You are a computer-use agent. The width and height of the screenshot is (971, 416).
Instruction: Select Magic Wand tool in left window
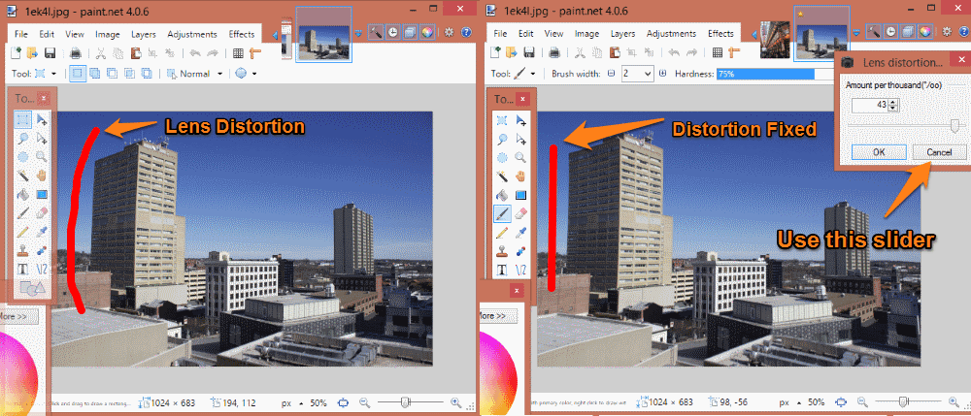(x=23, y=176)
